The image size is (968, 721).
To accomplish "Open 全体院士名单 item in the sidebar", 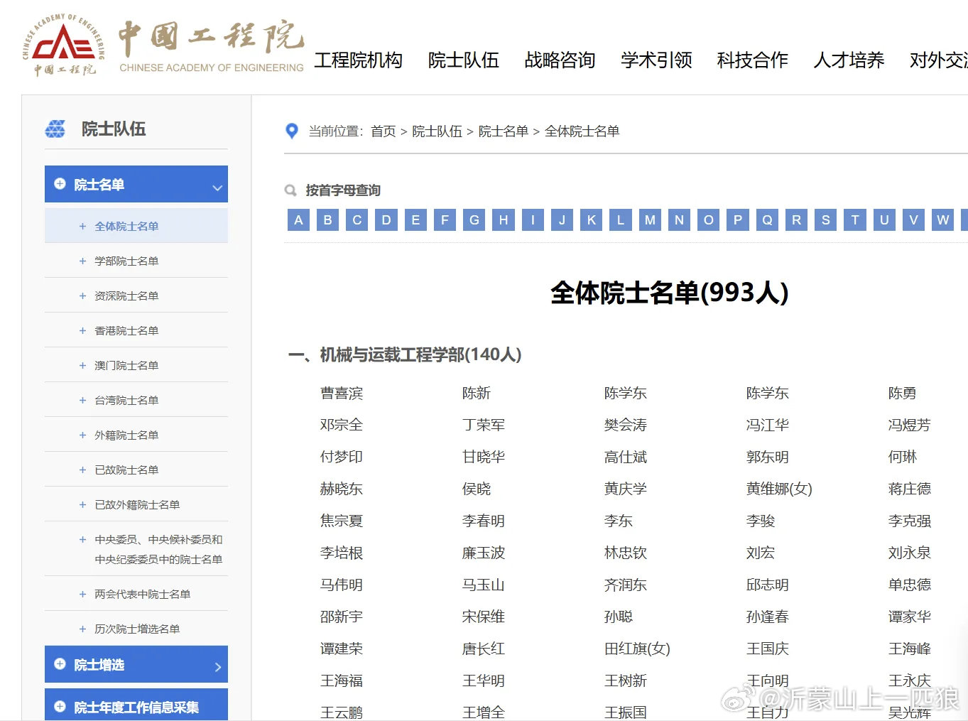I will pos(136,226).
